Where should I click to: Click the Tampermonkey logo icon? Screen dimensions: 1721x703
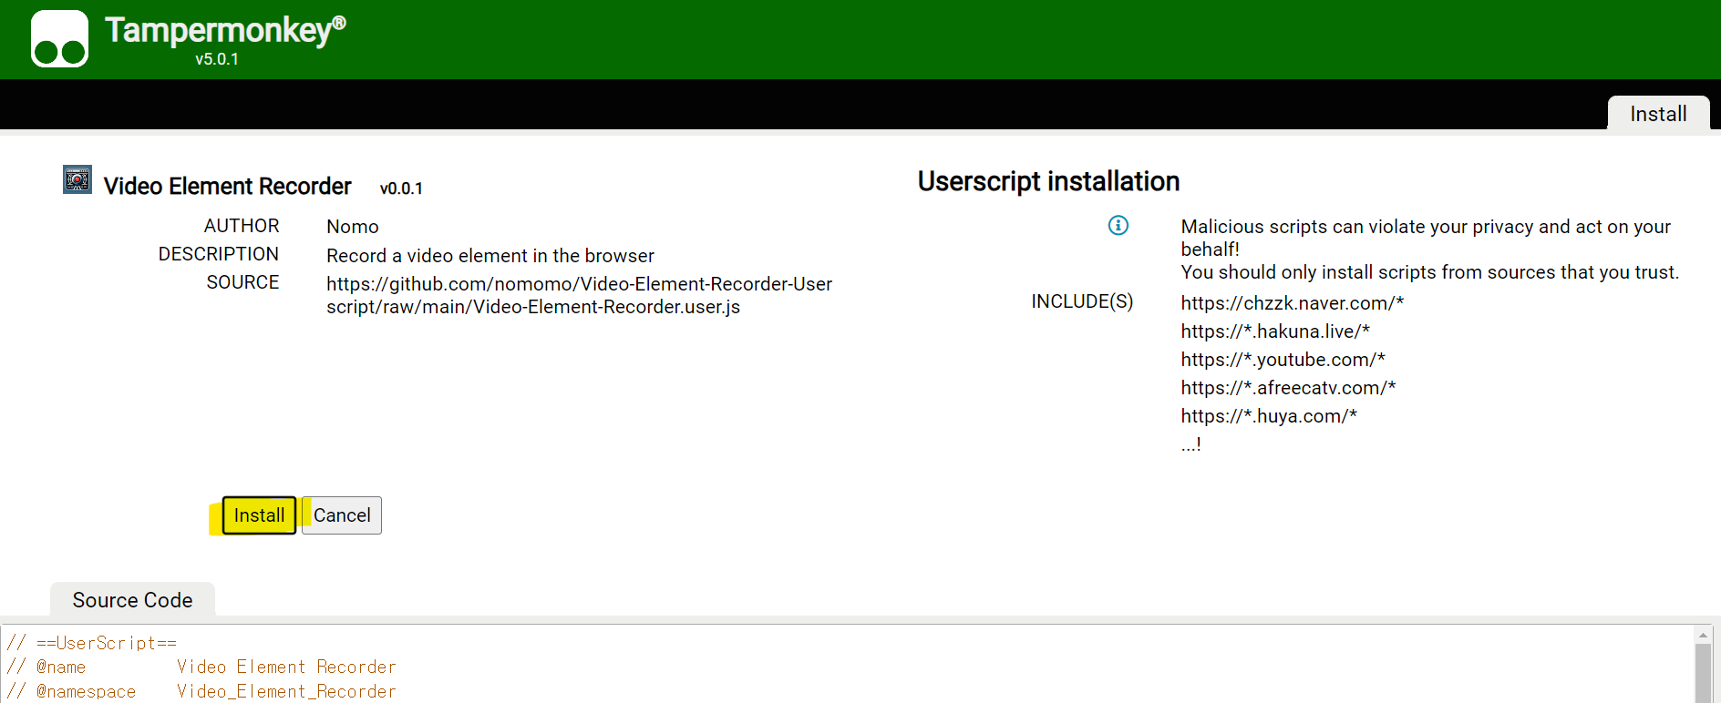click(59, 39)
